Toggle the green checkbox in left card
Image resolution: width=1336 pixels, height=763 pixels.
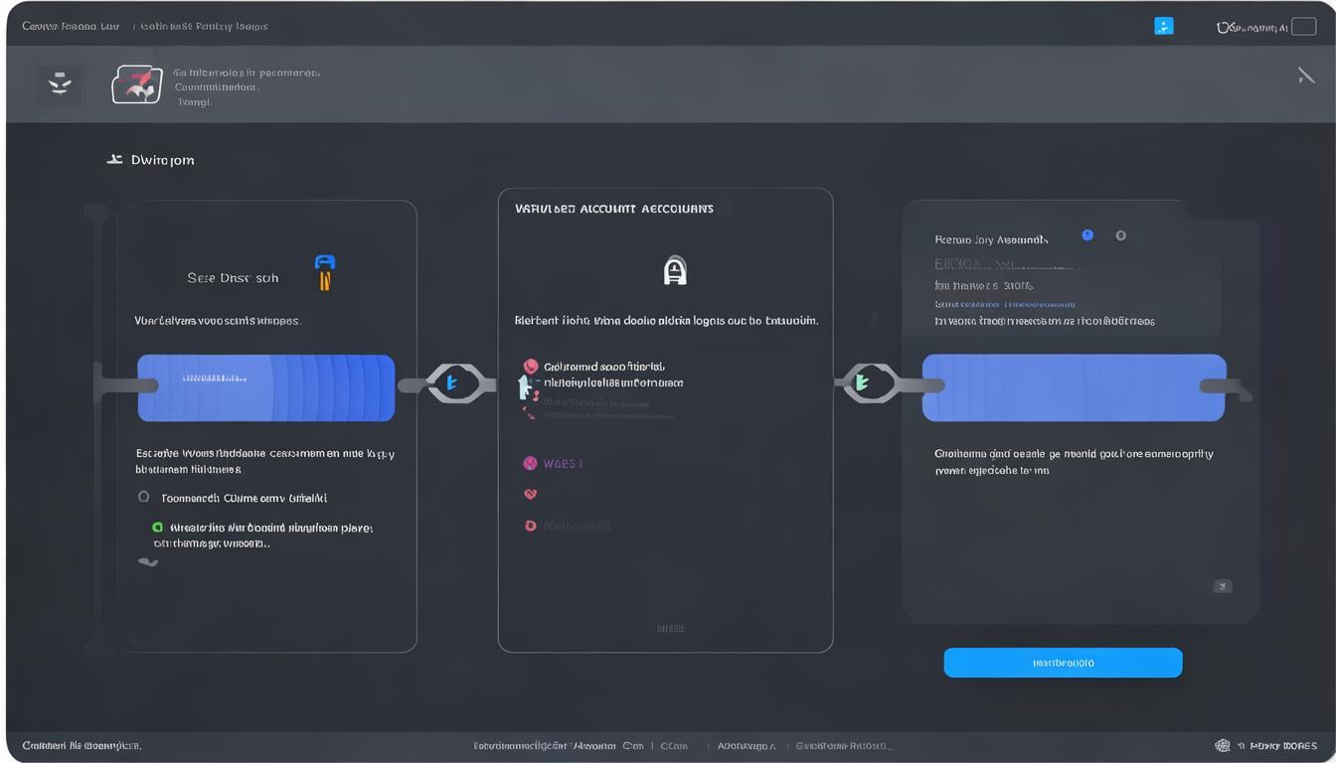tap(157, 528)
